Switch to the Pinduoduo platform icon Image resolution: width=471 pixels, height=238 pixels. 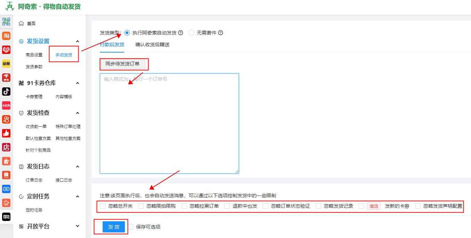[x=6, y=50]
